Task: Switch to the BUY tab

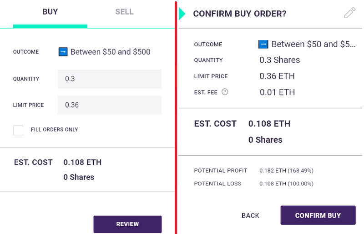Action: pos(50,12)
